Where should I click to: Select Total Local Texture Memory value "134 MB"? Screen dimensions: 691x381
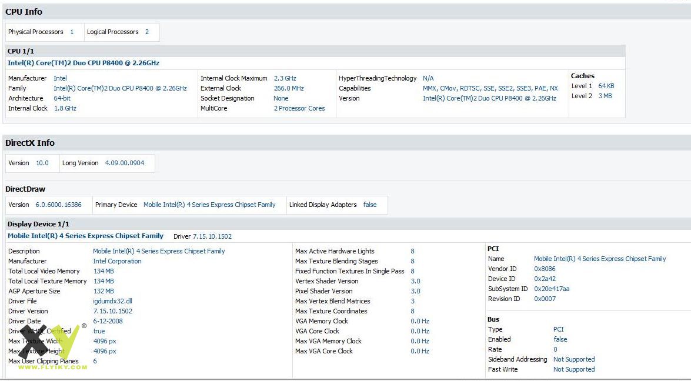[104, 282]
